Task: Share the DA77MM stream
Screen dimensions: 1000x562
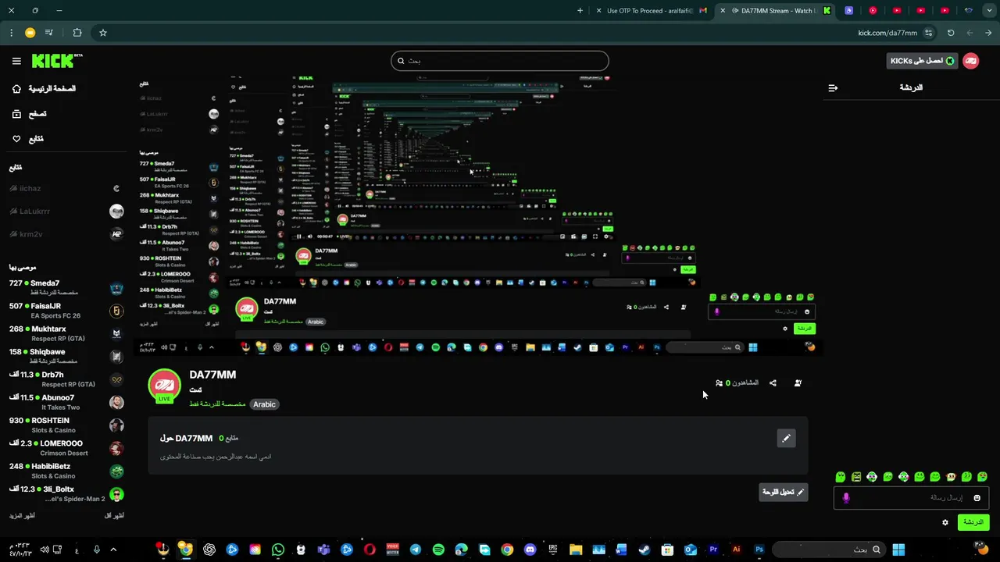Action: 773,383
